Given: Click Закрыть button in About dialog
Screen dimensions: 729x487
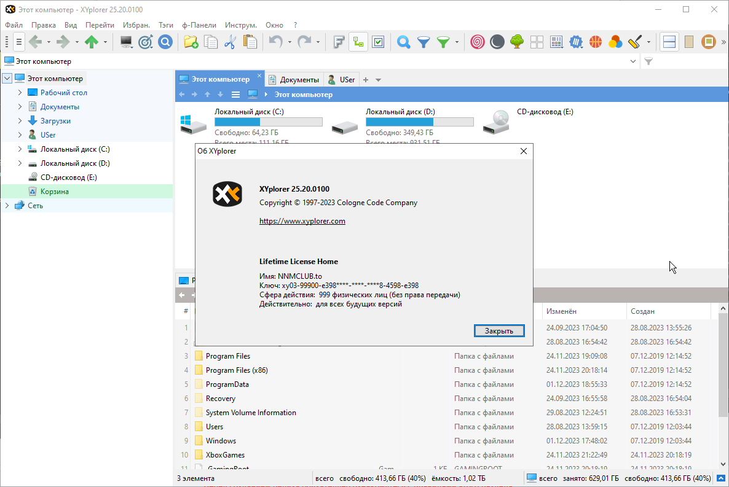Looking at the screenshot, I should [x=499, y=331].
